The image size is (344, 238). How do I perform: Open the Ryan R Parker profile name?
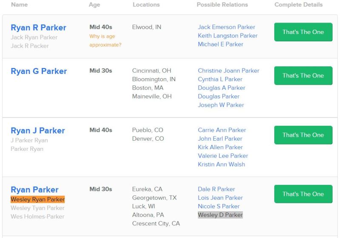tap(38, 28)
